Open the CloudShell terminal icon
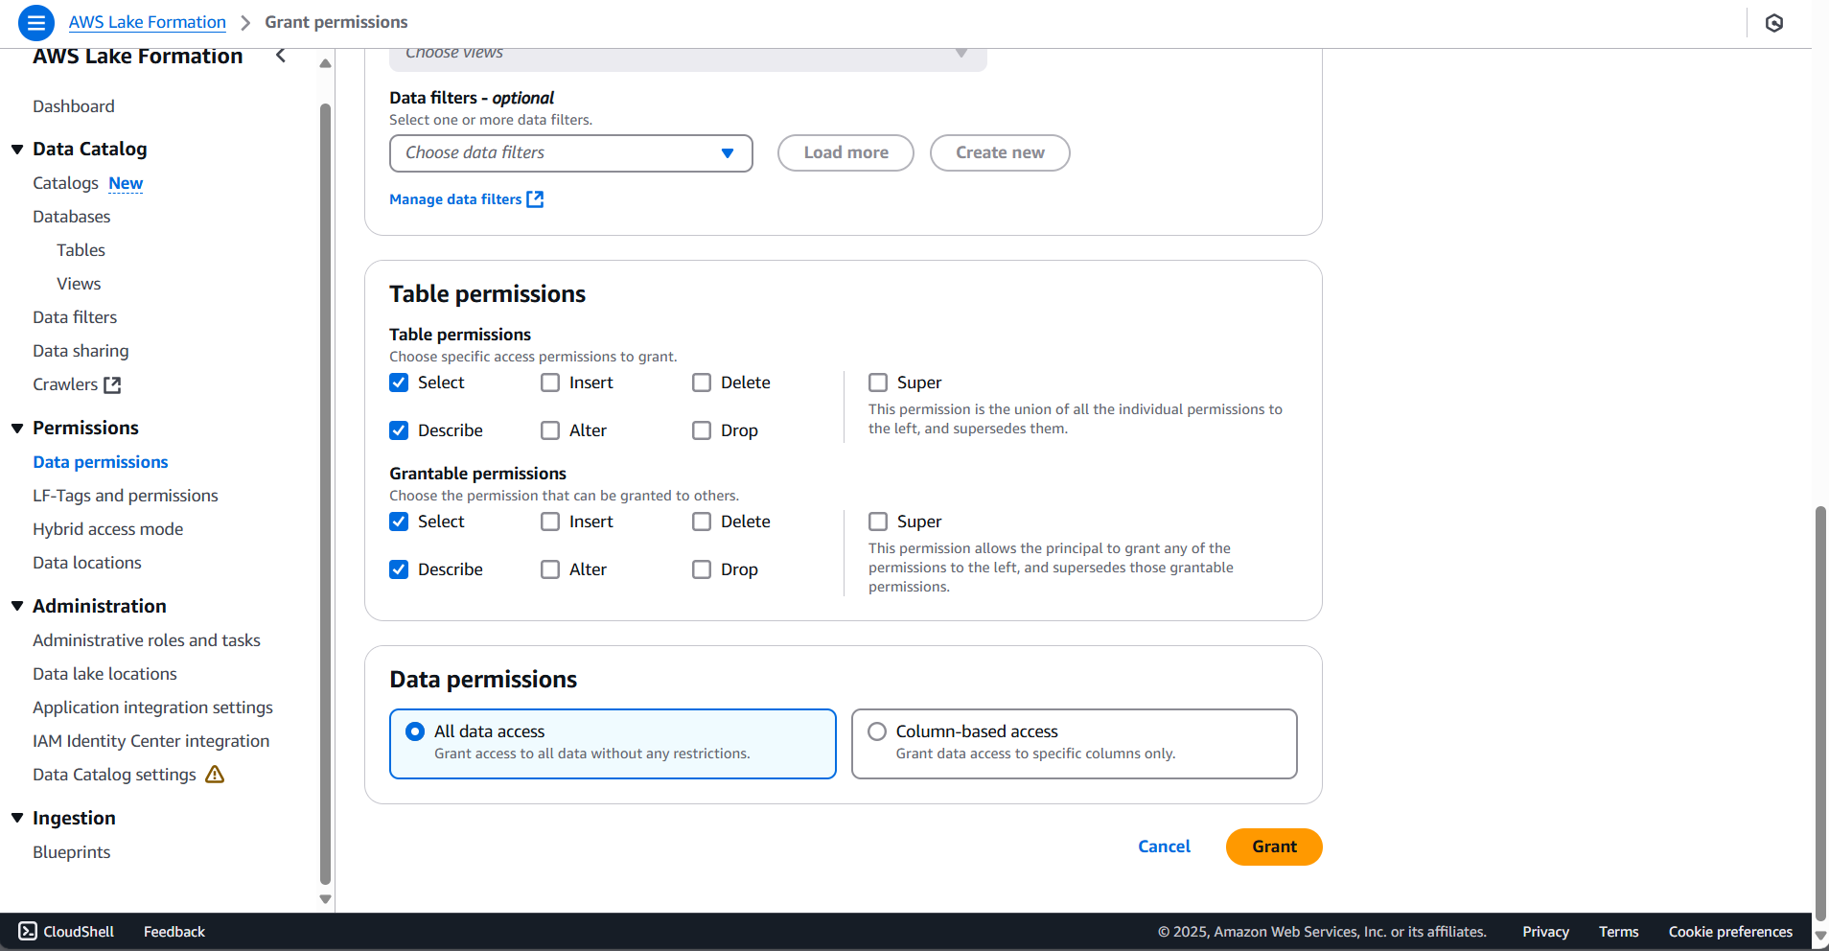This screenshot has height=951, width=1829. (x=28, y=931)
